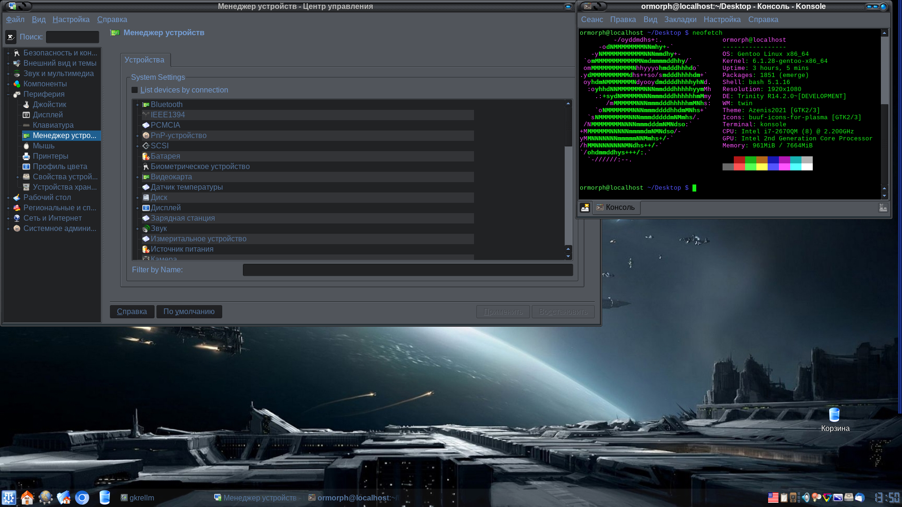Expand the Рабочий стол category
Screen dimensions: 902x507
pos(8,198)
